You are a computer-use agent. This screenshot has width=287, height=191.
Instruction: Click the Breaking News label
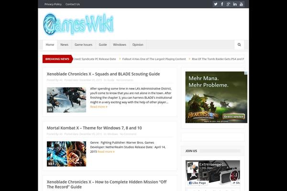[57, 59]
